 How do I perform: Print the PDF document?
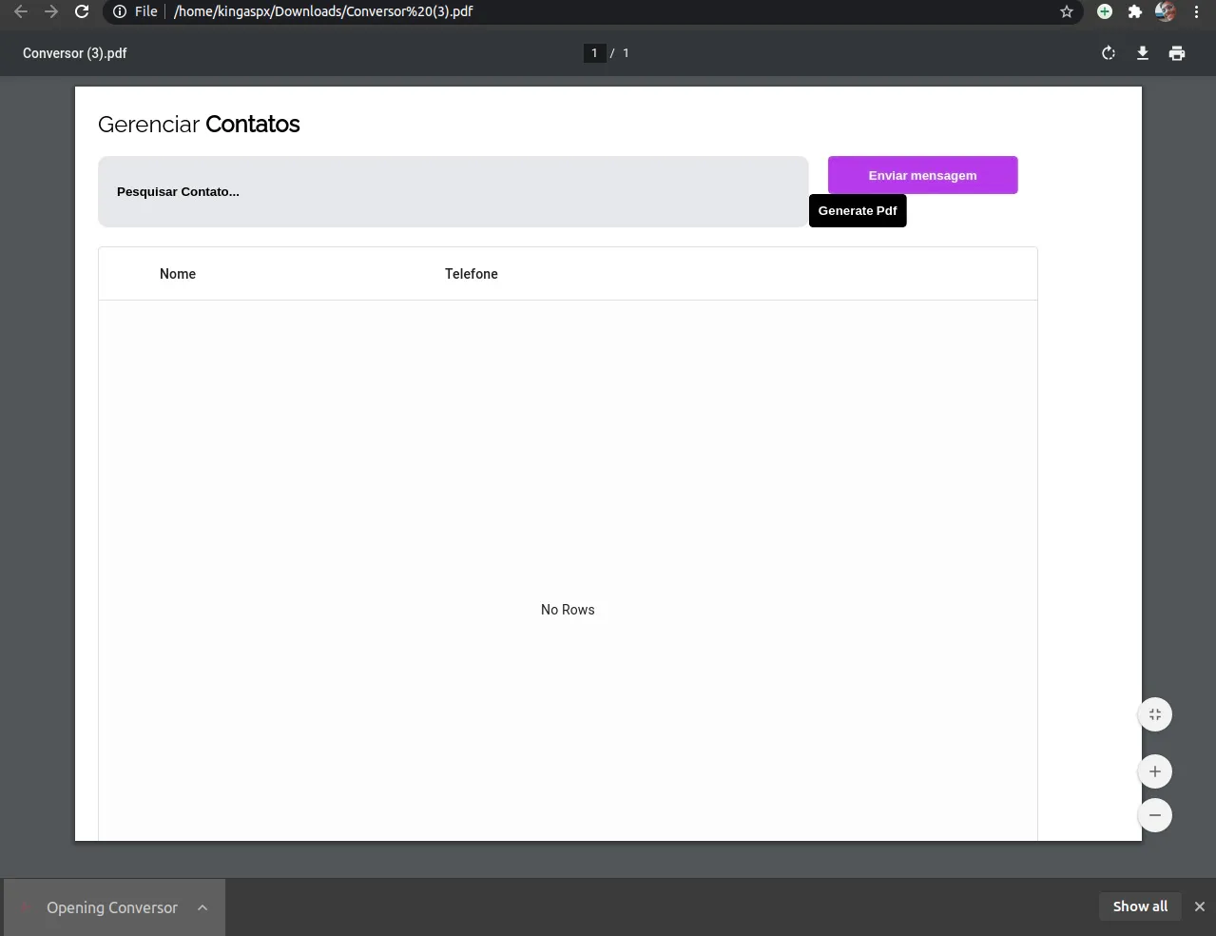tap(1177, 53)
